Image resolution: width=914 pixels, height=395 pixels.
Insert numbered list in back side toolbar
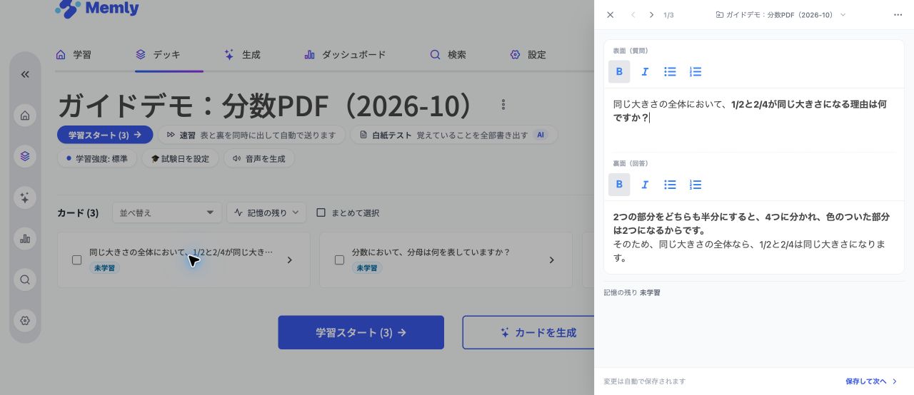point(695,185)
